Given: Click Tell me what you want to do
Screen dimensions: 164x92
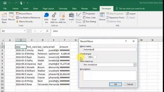Looking at the screenshot, I should (130, 8).
